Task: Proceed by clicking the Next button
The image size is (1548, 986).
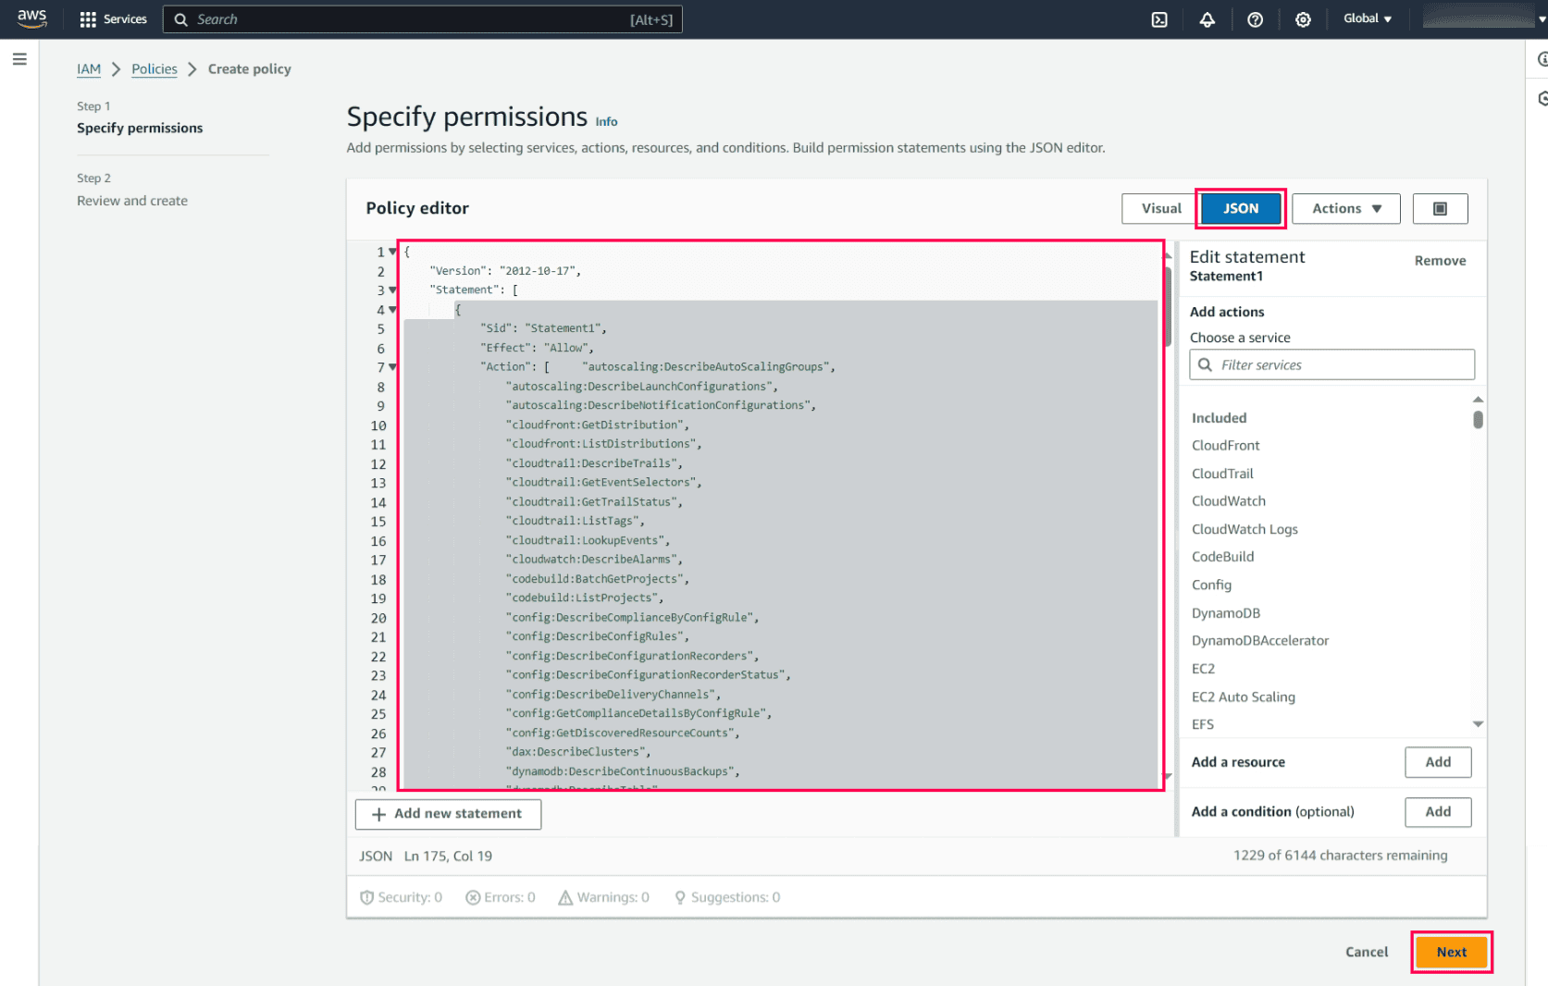Action: click(x=1451, y=951)
